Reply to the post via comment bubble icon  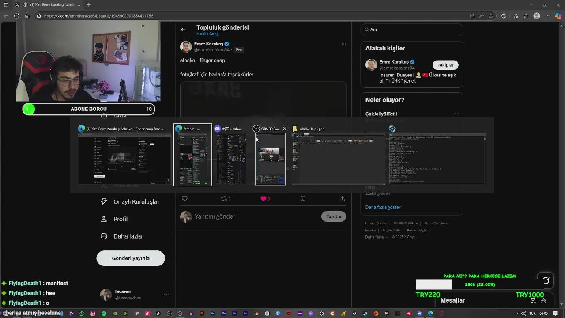coord(185,199)
